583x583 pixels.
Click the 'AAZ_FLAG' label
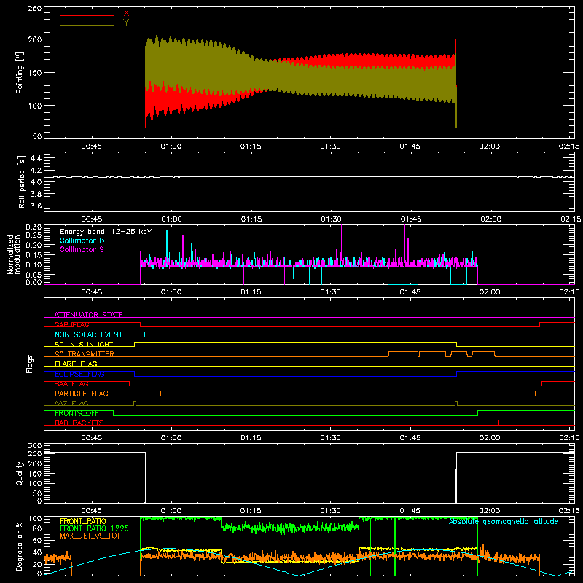pyautogui.click(x=71, y=403)
